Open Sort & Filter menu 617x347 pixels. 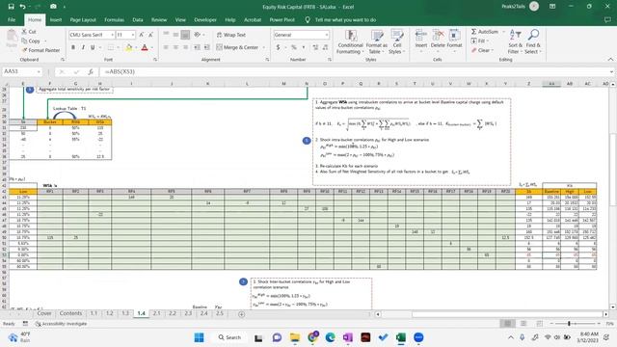tap(515, 41)
